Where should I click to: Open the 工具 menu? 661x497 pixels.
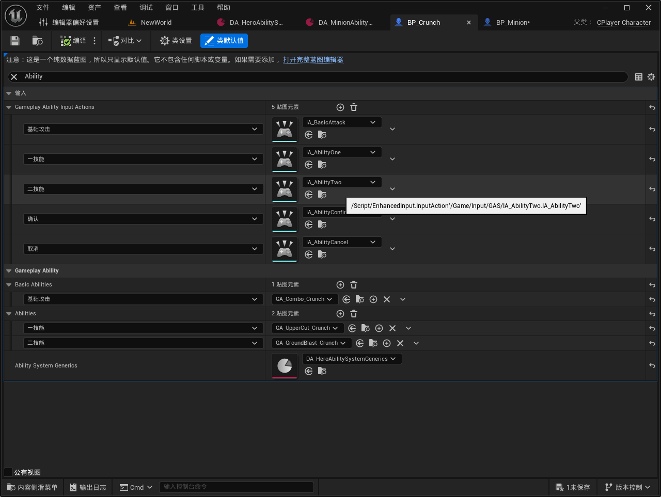click(198, 8)
